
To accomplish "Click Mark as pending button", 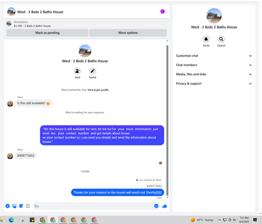I will [47, 33].
